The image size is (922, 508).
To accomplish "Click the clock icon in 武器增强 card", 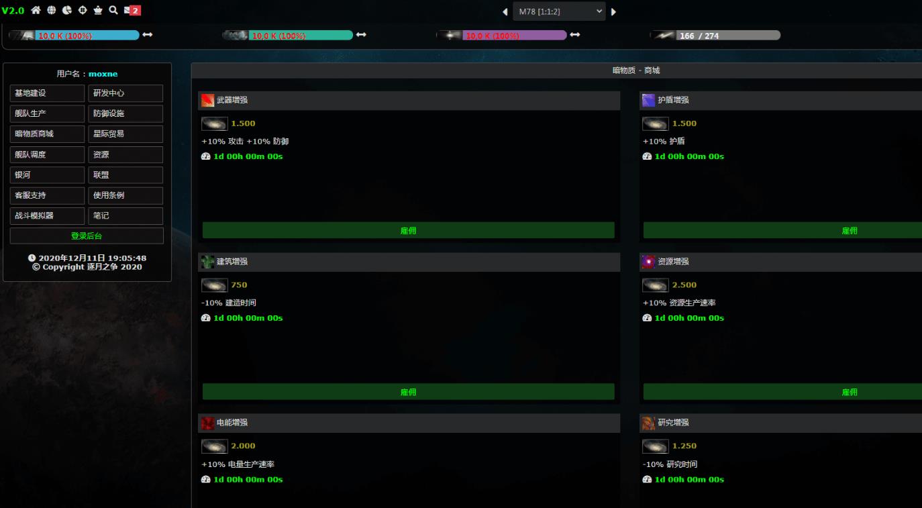I will (206, 156).
